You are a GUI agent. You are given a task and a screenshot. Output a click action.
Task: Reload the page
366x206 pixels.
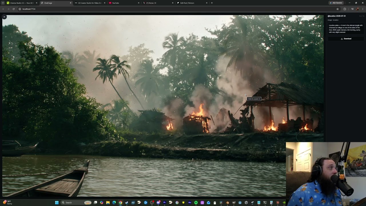click(13, 9)
